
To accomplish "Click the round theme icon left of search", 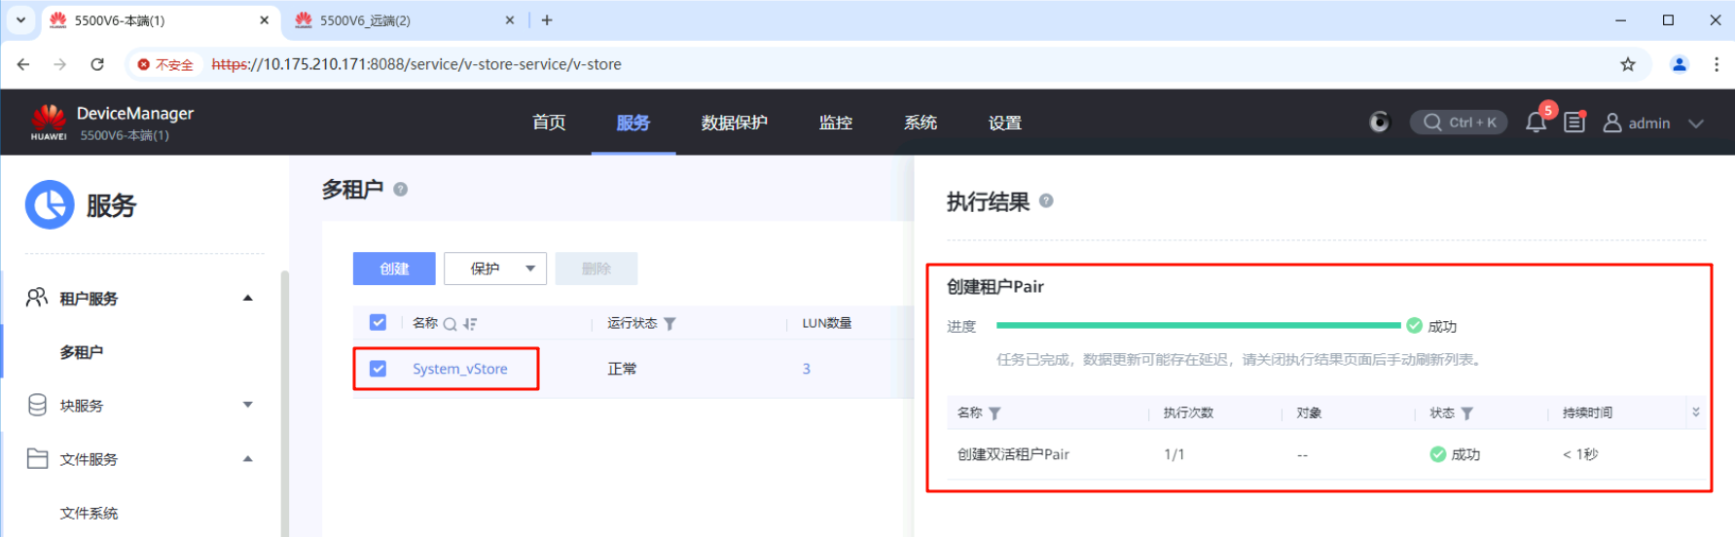I will [x=1379, y=123].
